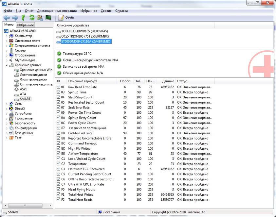Open the Сервис menu
This screenshot has width=276, height=217.
coord(106,11)
